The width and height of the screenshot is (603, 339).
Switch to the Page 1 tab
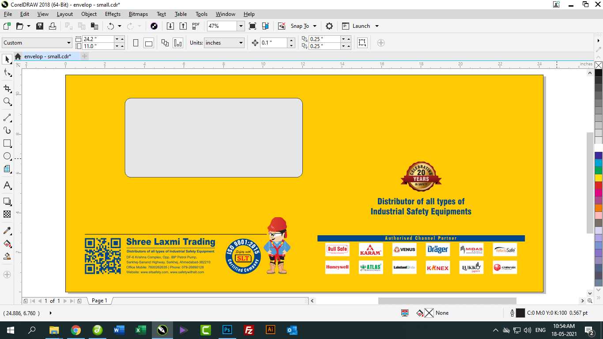[x=99, y=301]
